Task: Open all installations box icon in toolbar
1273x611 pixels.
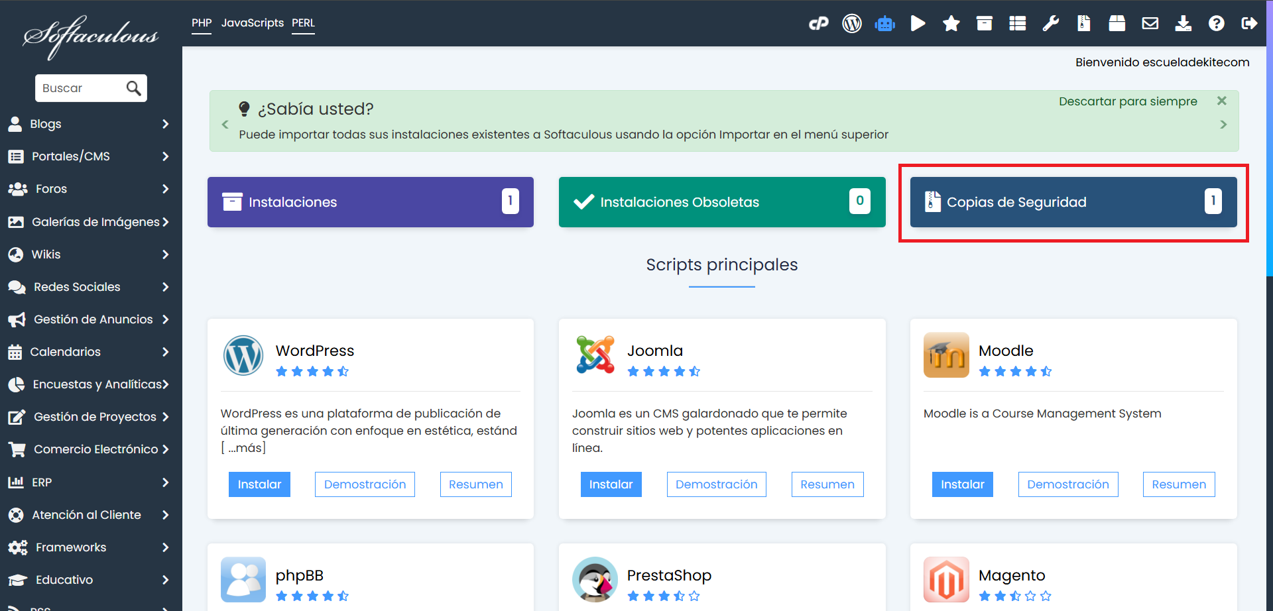Action: (985, 24)
